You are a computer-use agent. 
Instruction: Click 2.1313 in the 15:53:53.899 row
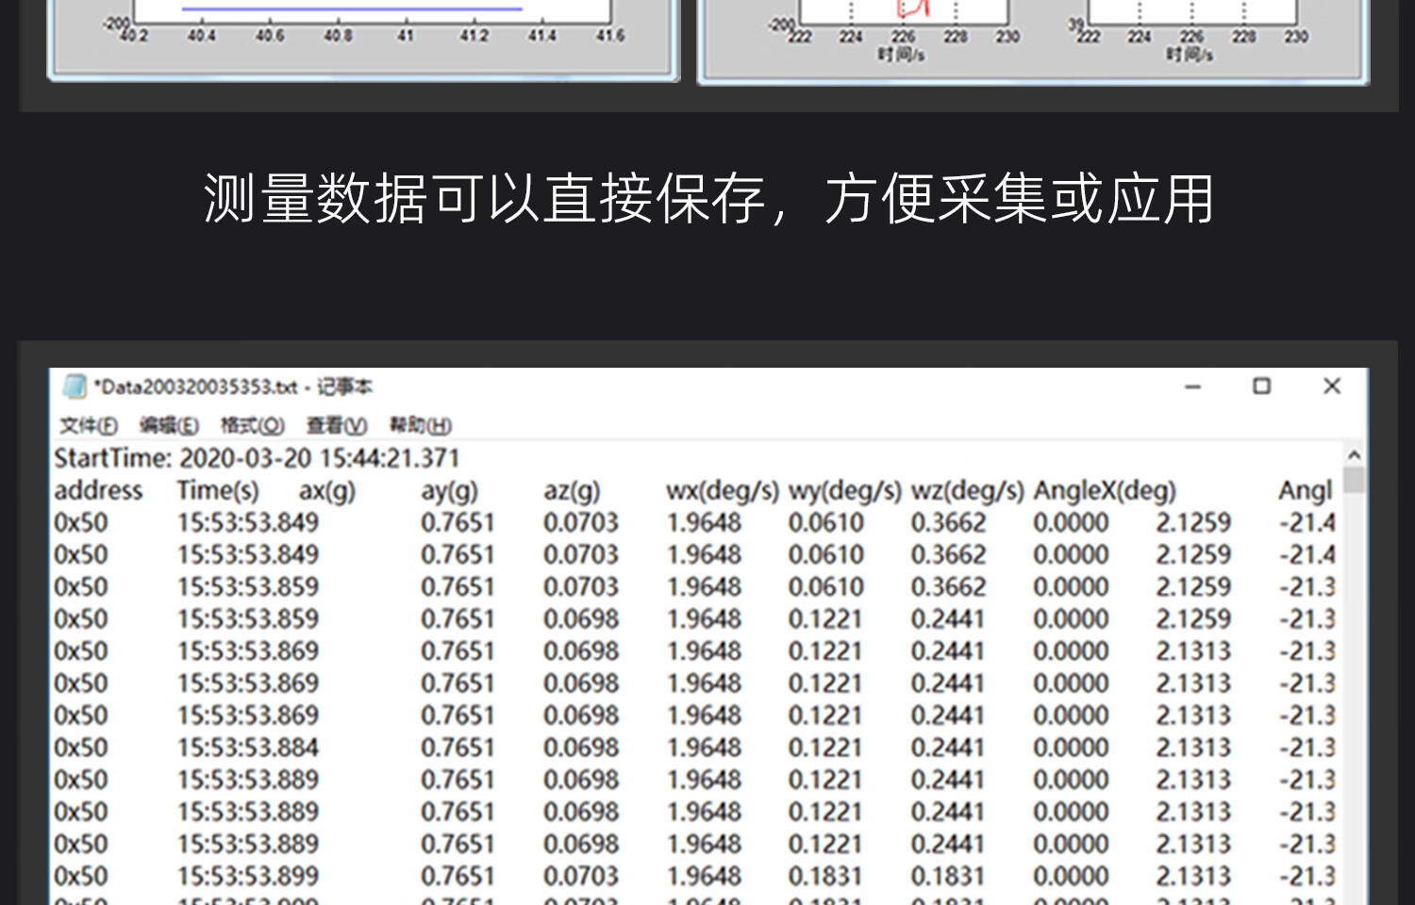coord(1193,876)
